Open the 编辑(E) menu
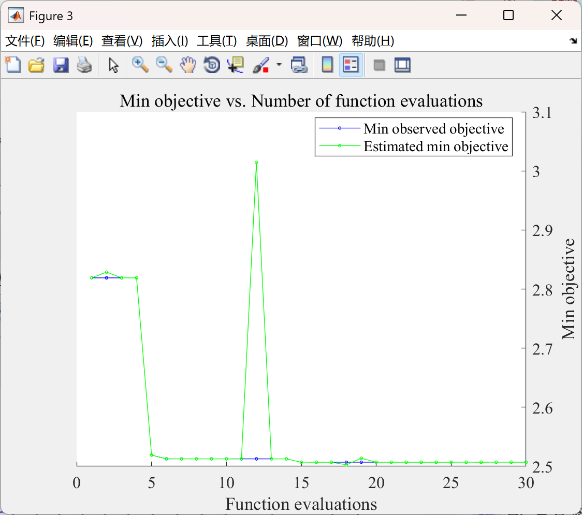The width and height of the screenshot is (582, 515). [x=72, y=41]
